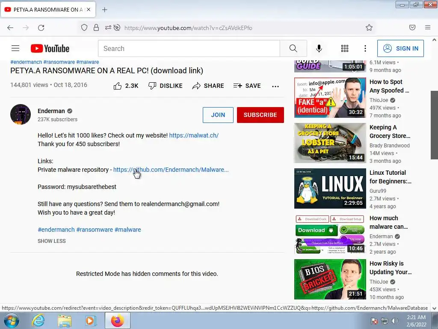438x329 pixels.
Task: Click the #endermanch hashtag in description
Action: pos(56,230)
